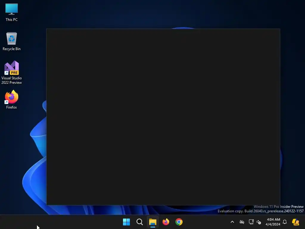The image size is (305, 229).
Task: Open muted volume tray icon
Action: click(259, 222)
